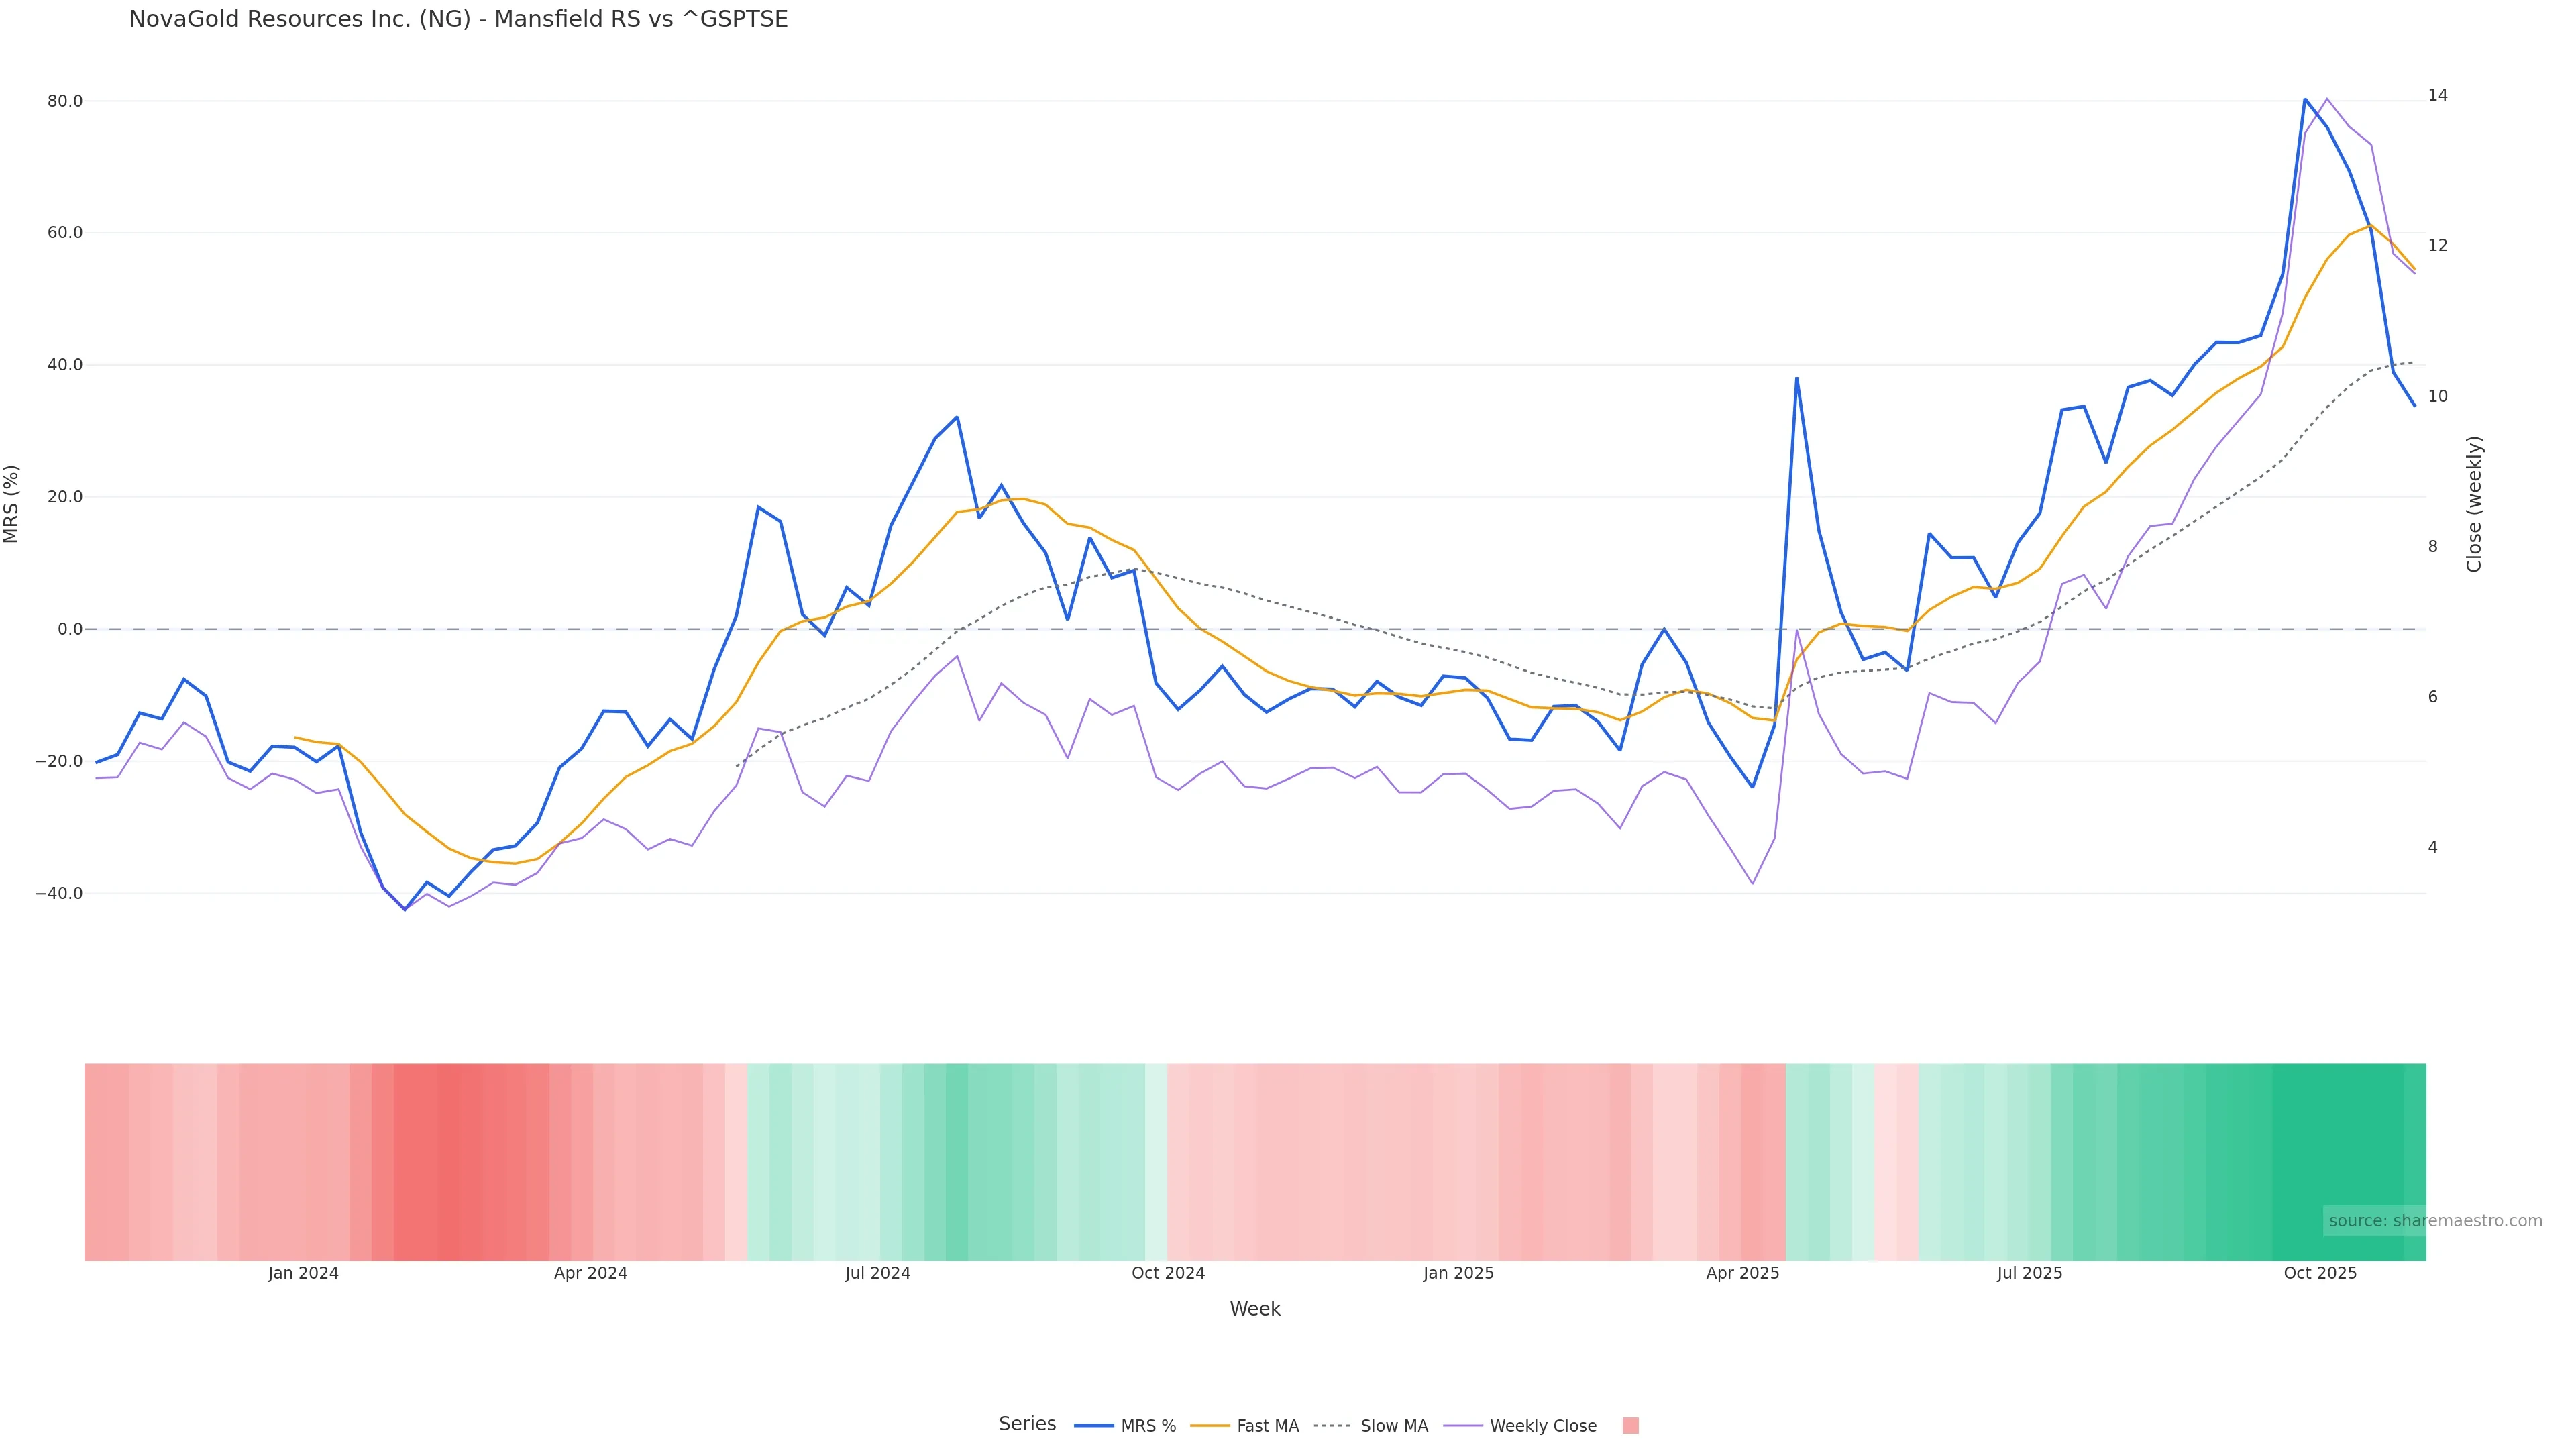This screenshot has height=1449, width=2576.
Task: Click the Series legend title
Action: point(1027,1424)
